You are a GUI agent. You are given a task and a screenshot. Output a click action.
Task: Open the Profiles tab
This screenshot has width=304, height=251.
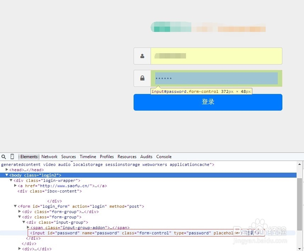(107, 157)
